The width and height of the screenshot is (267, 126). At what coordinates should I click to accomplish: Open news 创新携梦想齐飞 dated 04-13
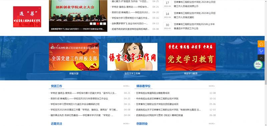pos(130,23)
